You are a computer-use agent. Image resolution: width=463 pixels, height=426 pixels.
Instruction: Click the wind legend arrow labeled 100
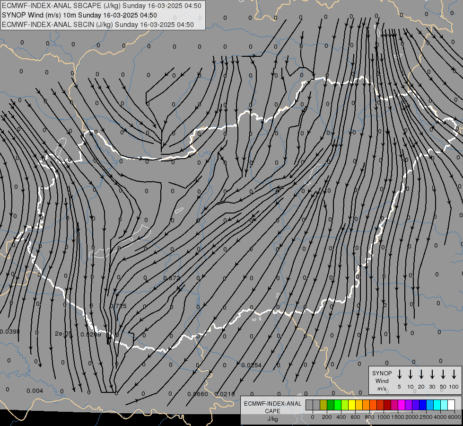tap(454, 374)
